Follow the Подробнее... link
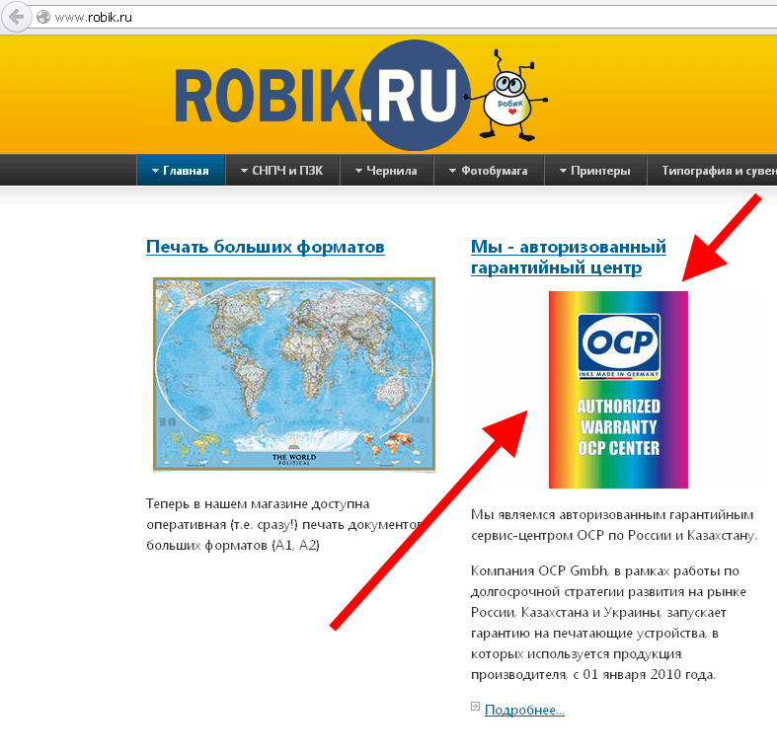777x755 pixels. click(x=525, y=710)
